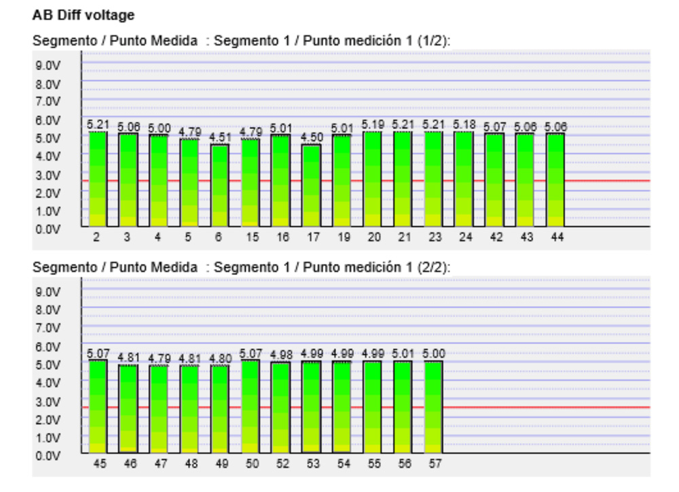Select the '5.21' value above station 2

(98, 125)
